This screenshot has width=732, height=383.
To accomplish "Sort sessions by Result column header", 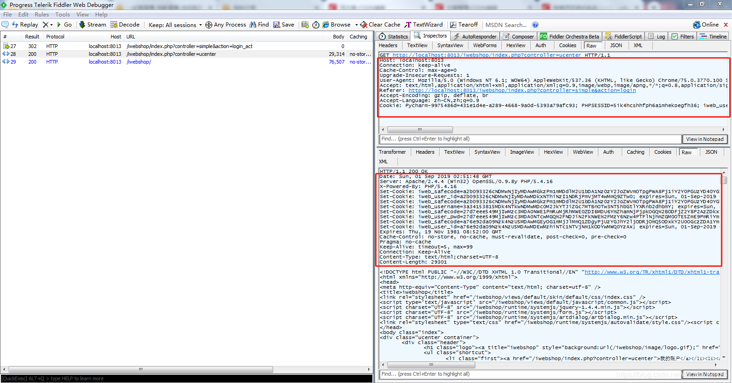I will (32, 37).
